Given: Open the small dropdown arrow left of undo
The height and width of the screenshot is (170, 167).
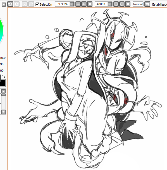Looking at the screenshot, I should 4,4.
